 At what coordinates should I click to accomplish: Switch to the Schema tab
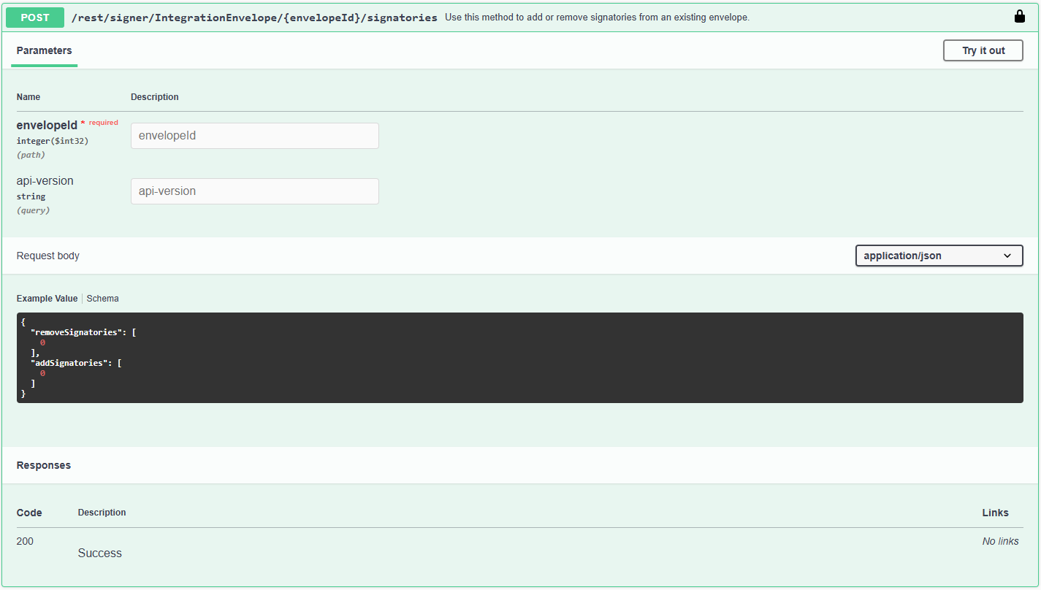[102, 299]
